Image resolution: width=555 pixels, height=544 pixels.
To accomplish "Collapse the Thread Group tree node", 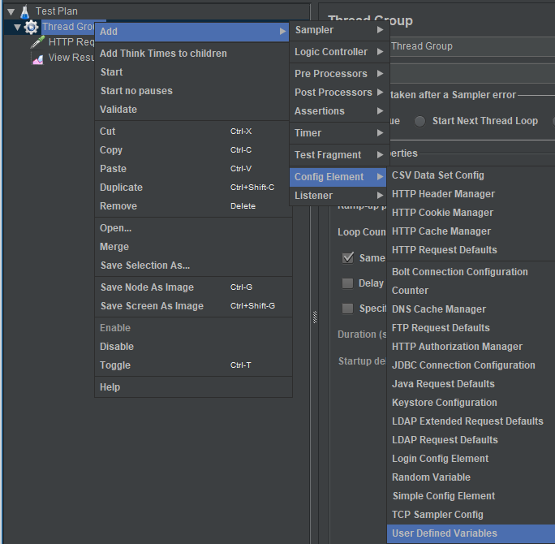I will click(17, 27).
